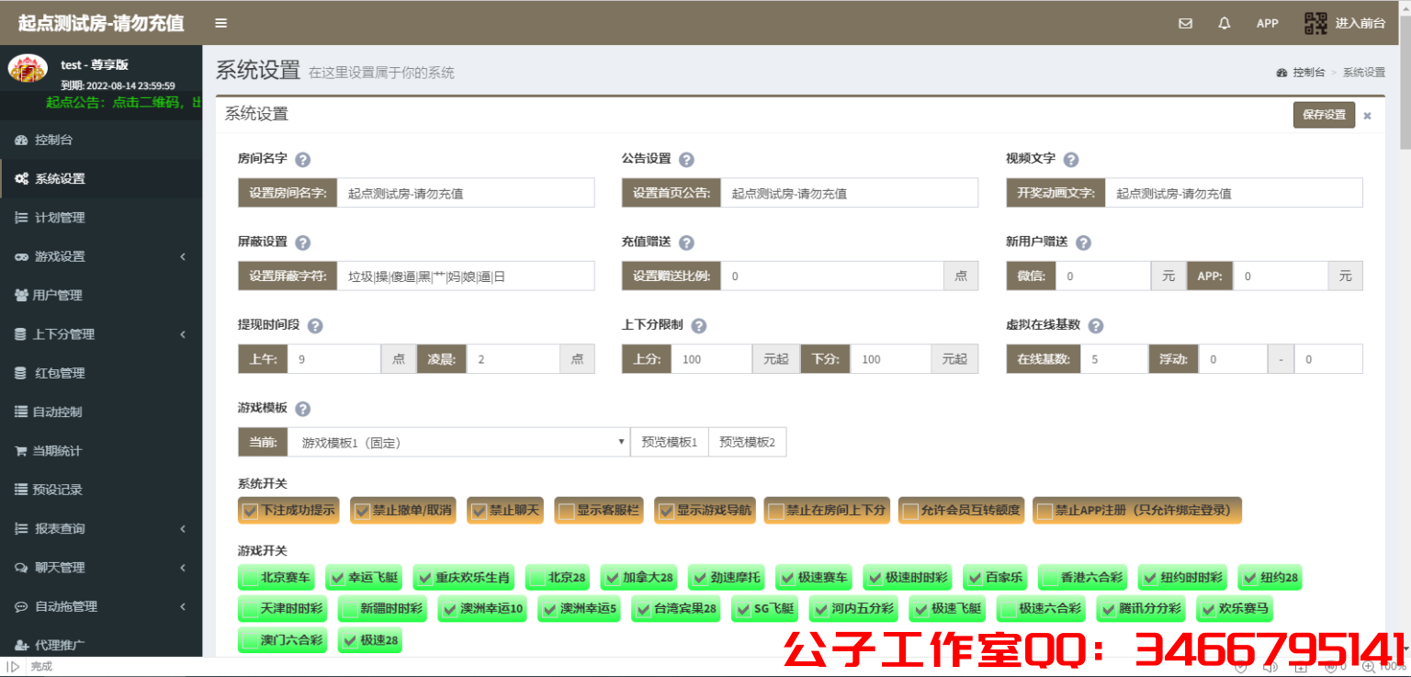Open 代理推广 in the sidebar
Image resolution: width=1411 pixels, height=677 pixels.
pyautogui.click(x=101, y=645)
